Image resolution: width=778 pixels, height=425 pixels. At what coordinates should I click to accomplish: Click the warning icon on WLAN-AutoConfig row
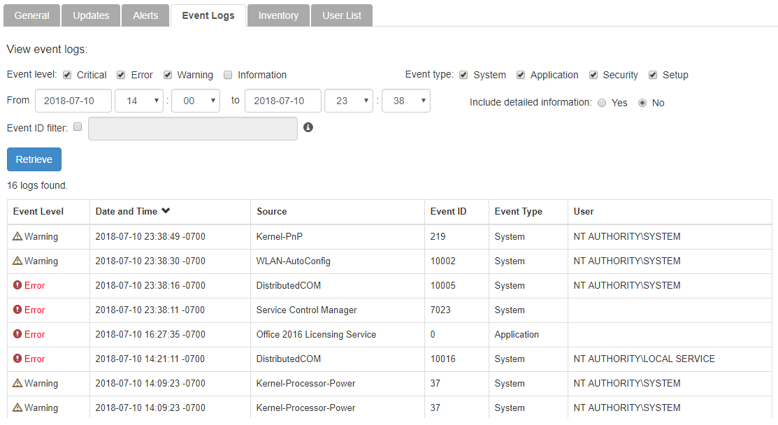[x=17, y=261]
